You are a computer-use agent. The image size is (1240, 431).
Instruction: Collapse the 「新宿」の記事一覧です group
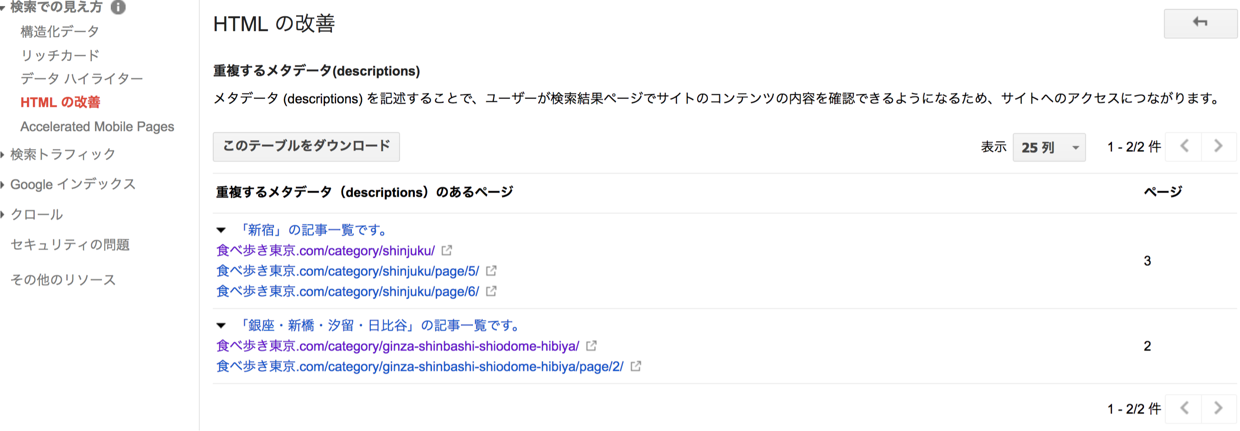(221, 230)
